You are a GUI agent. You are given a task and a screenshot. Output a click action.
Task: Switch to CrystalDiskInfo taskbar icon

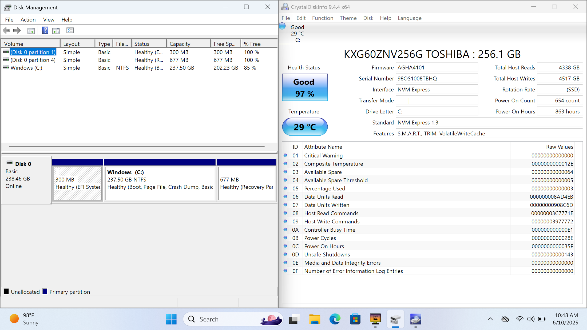click(416, 319)
